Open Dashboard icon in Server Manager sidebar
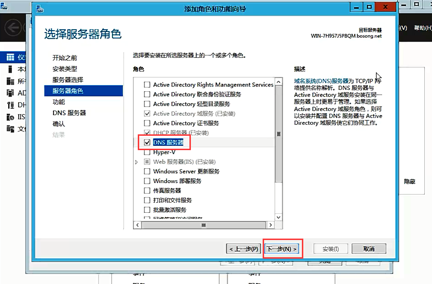The width and height of the screenshot is (432, 284). click(11, 57)
